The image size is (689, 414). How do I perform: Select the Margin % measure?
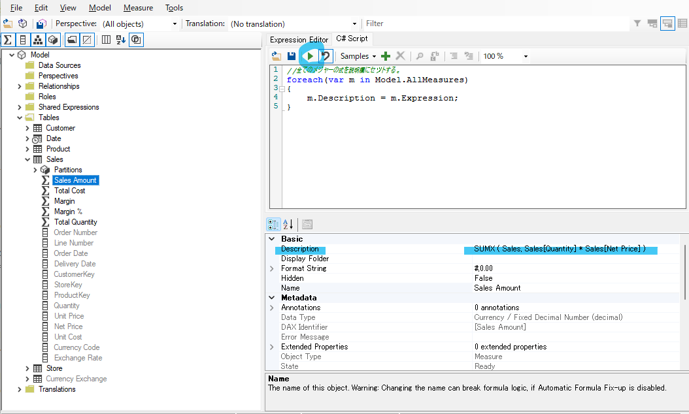pos(68,212)
